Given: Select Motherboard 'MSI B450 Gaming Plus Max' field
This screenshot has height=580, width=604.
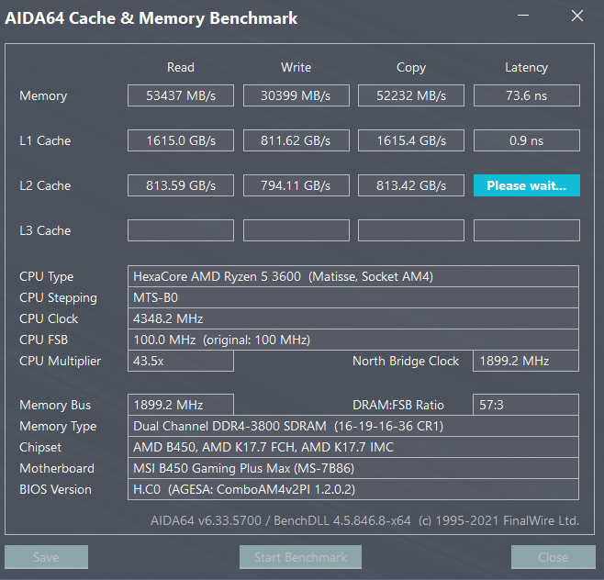Looking at the screenshot, I should [353, 468].
